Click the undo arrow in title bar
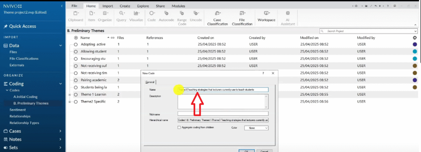Screen dimensions: 421x152 point(376,6)
